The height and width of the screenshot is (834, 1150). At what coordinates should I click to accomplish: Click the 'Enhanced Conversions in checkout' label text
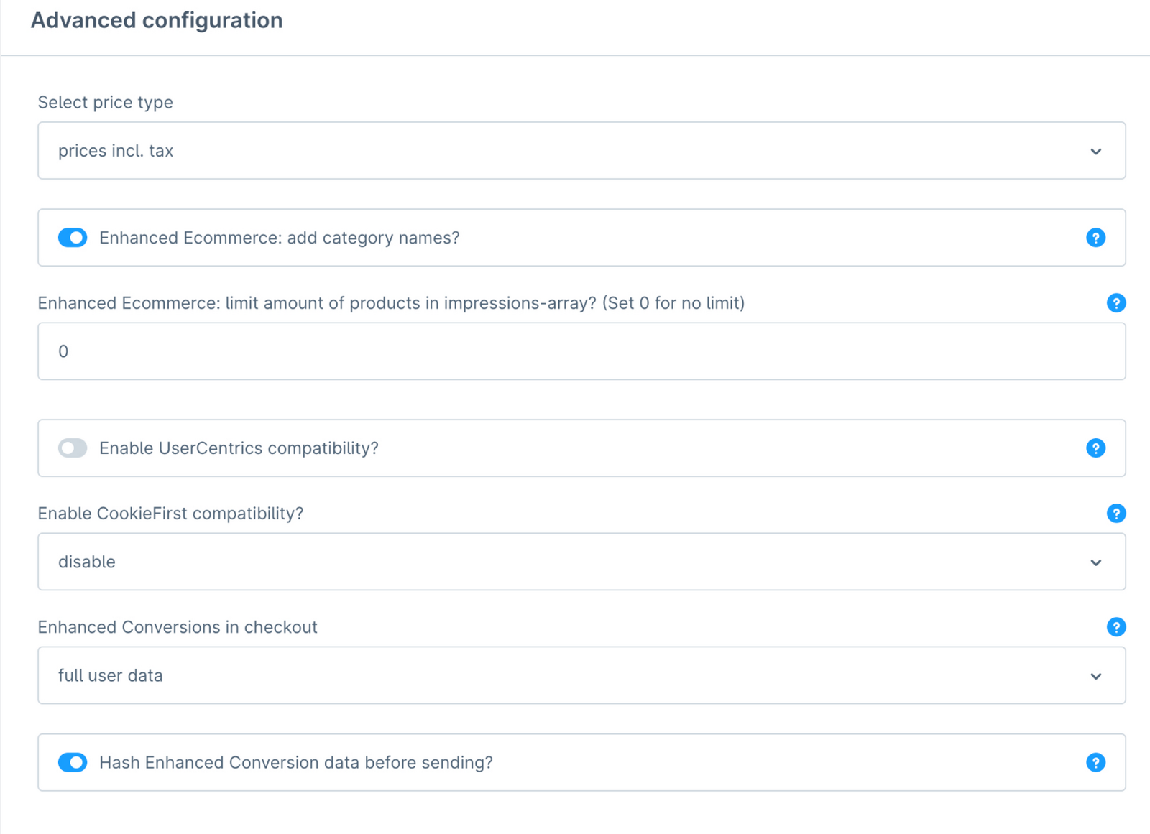pyautogui.click(x=178, y=627)
